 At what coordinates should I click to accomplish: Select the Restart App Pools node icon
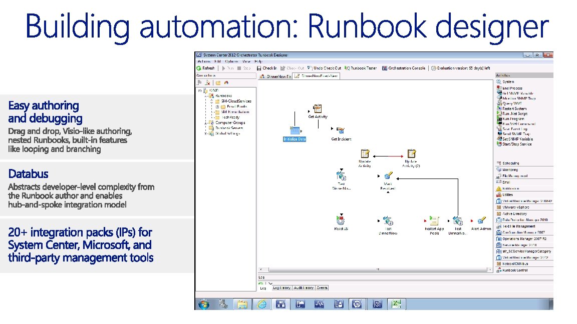[434, 220]
